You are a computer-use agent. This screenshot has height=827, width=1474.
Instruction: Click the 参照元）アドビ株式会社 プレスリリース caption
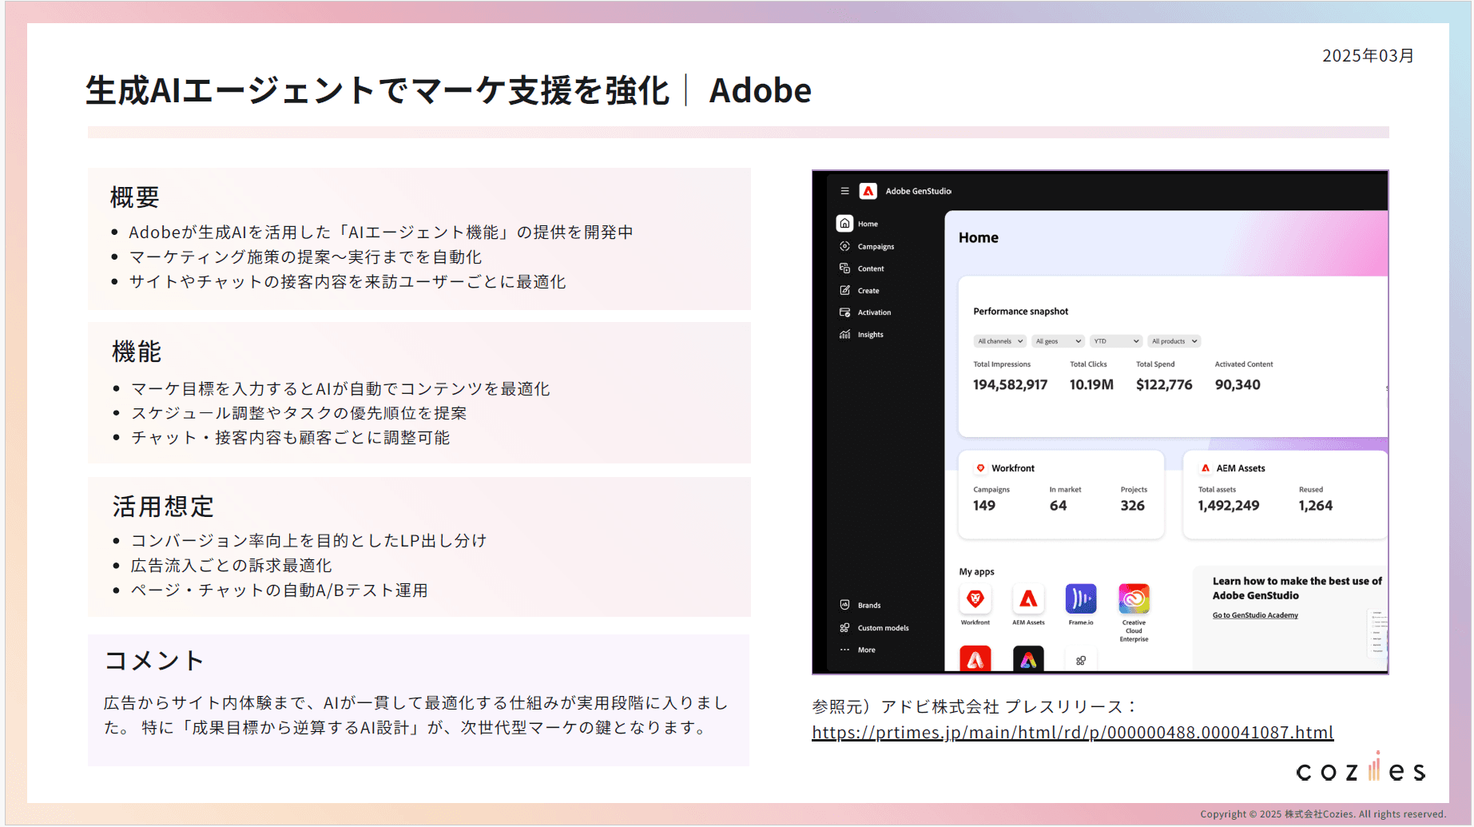[x=974, y=706]
